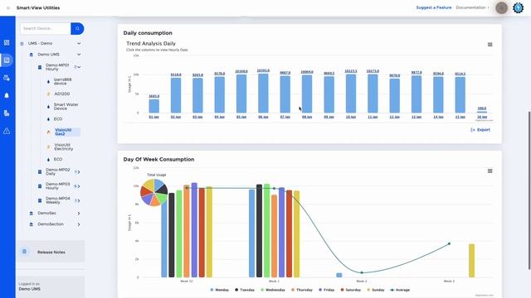531x298 pixels.
Task: Select AD1200 device in tree
Action: [x=62, y=94]
